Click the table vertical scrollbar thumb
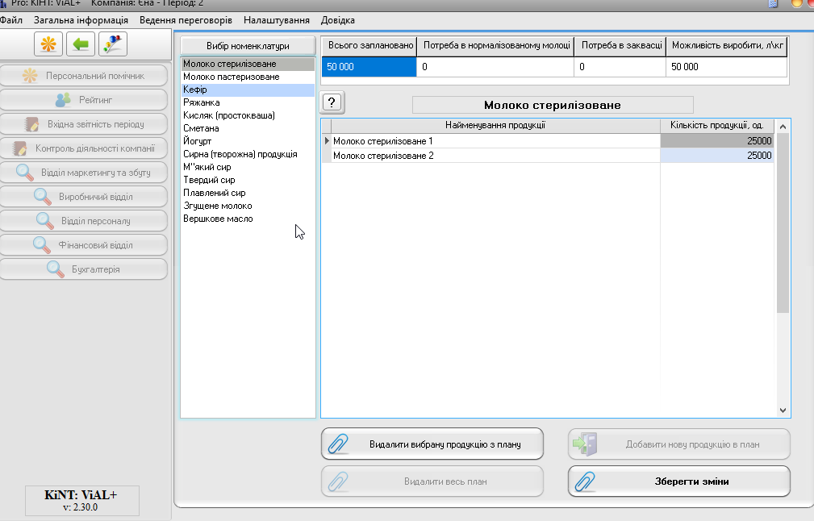This screenshot has height=521, width=814. pyautogui.click(x=783, y=223)
